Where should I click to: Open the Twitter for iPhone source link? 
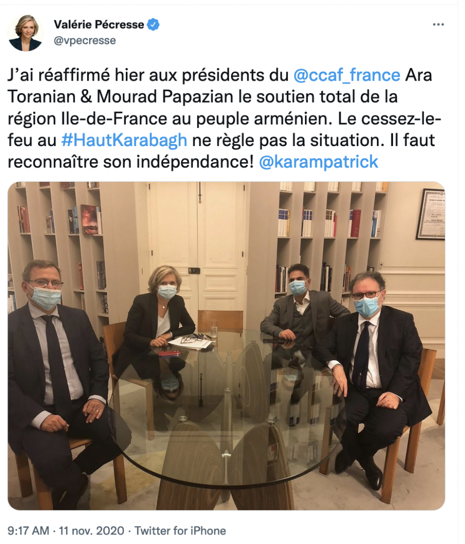180,531
